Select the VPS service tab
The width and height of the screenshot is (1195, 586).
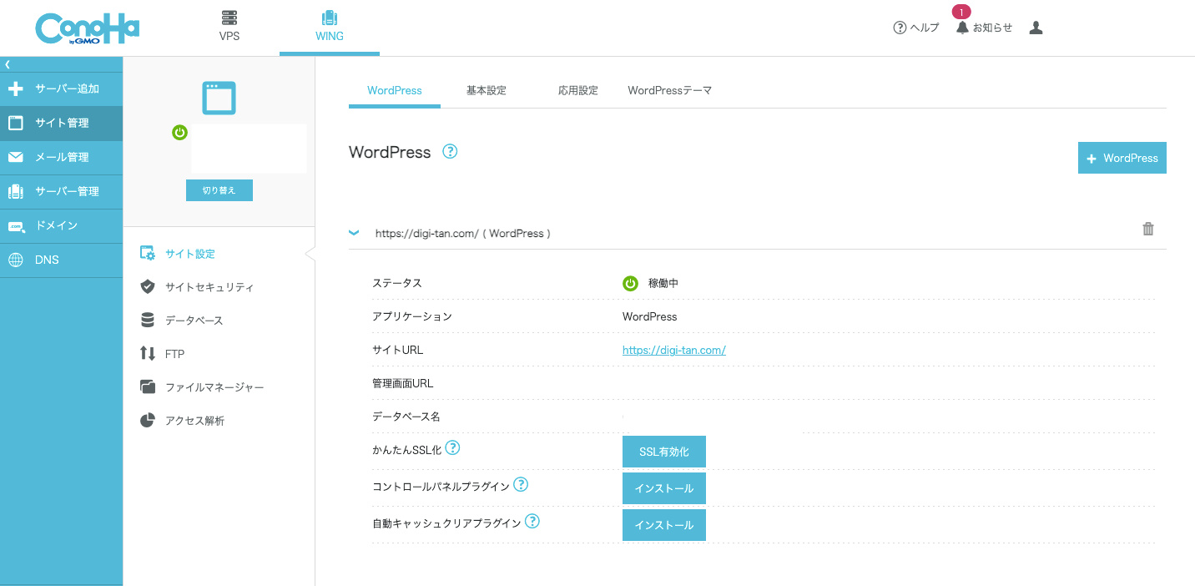(x=229, y=26)
